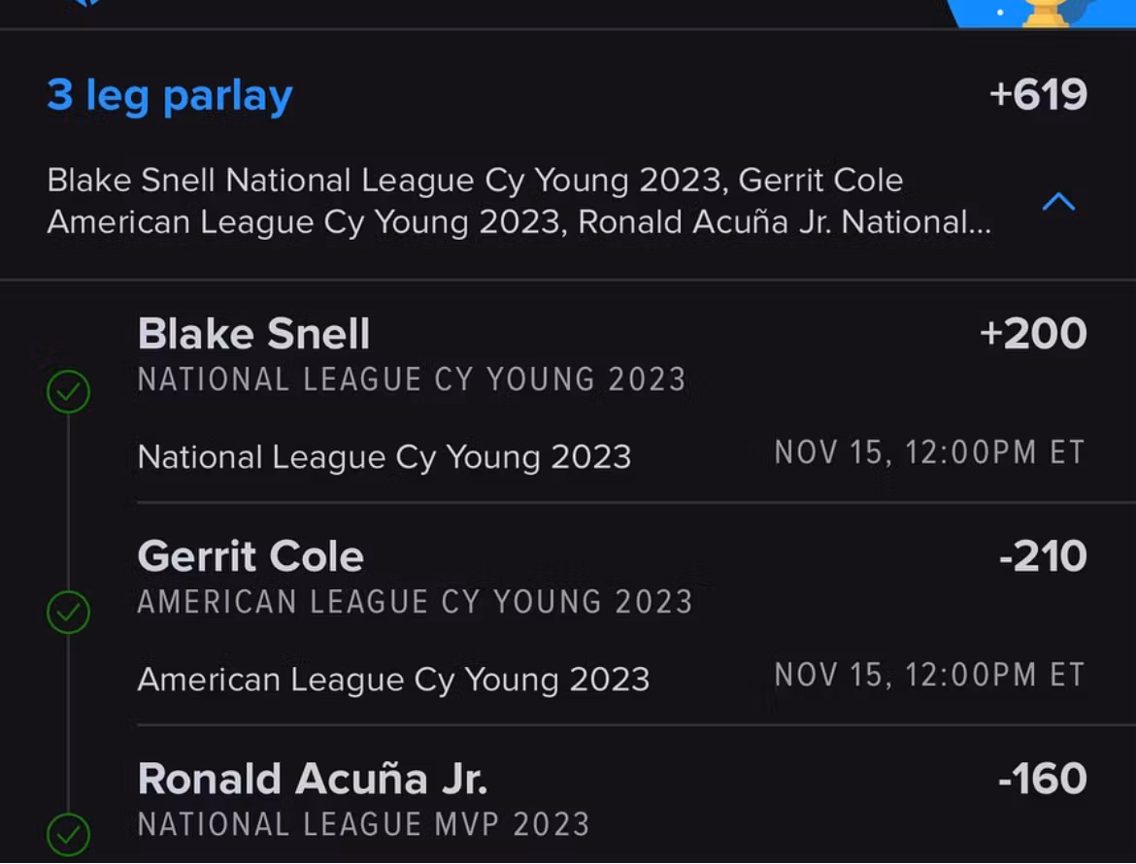Click the green checkmark beside Ronald Acuña Jr.
Viewport: 1136px width, 864px height.
click(68, 834)
